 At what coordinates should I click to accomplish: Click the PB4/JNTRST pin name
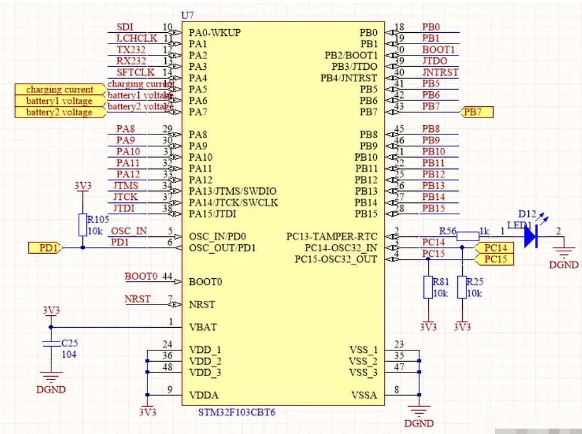349,78
